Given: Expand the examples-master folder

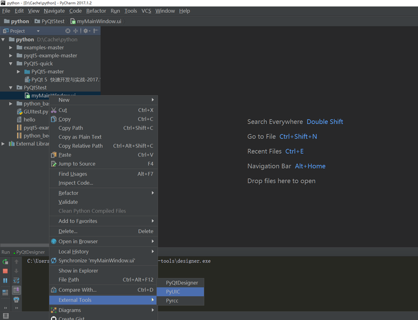Looking at the screenshot, I should (x=10, y=48).
